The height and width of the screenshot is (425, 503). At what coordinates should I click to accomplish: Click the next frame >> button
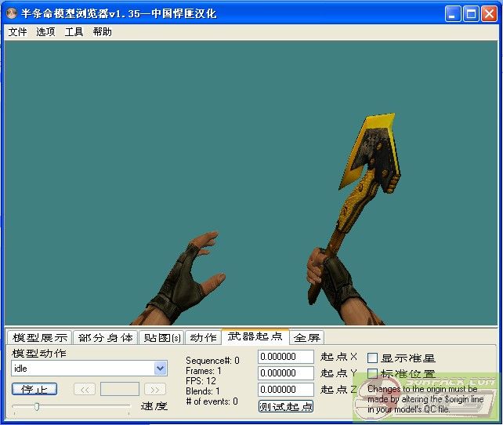tap(155, 389)
